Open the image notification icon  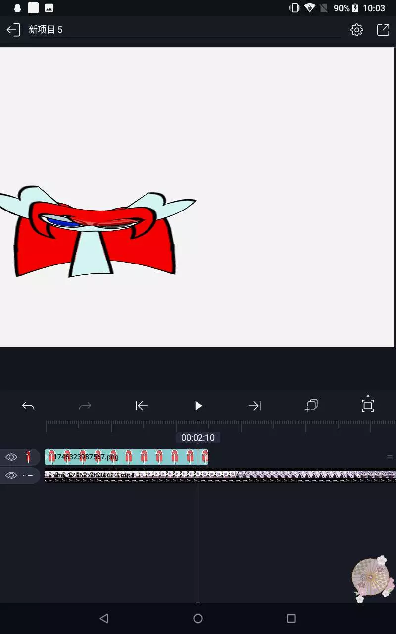click(49, 8)
